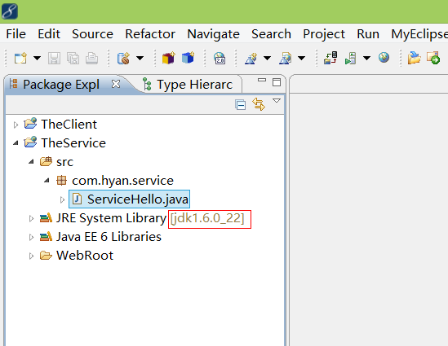This screenshot has width=448, height=346.
Task: Click the run server icon
Action: [351, 58]
